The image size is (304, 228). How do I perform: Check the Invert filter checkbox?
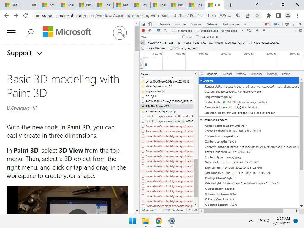coord(183,37)
